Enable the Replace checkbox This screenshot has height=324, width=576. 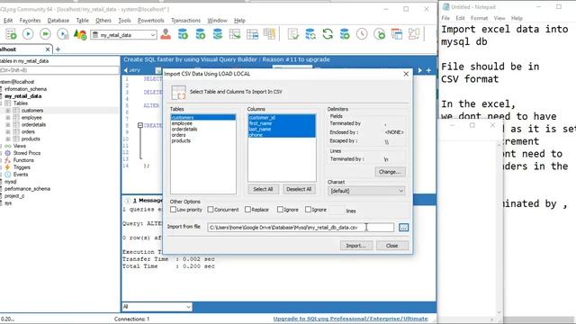pyautogui.click(x=247, y=210)
